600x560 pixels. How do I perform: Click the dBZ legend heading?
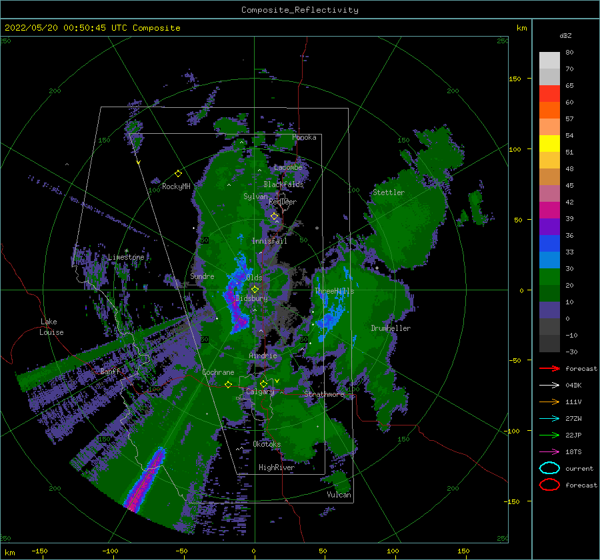click(x=565, y=36)
